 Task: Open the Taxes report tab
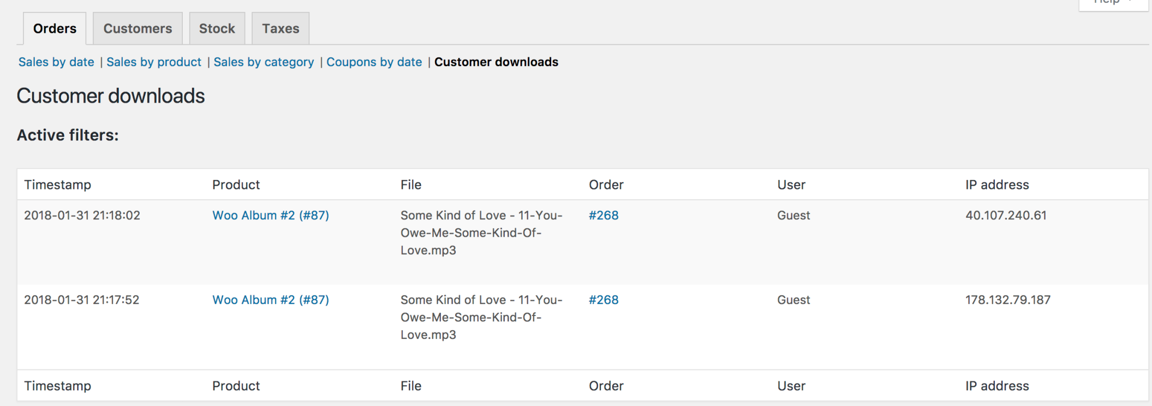pos(280,28)
